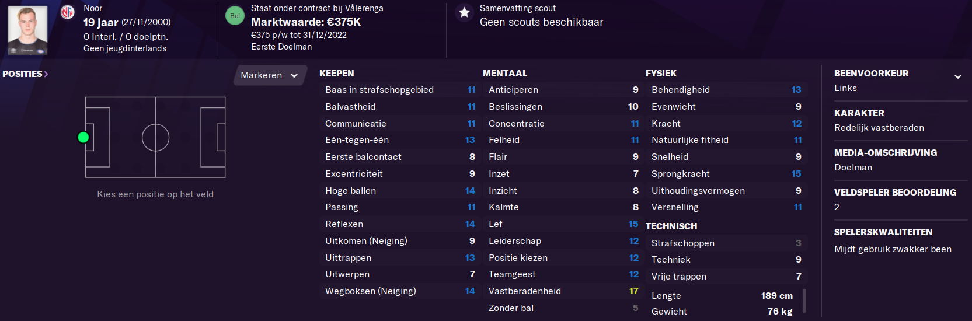Click the Fysiek section heading
Viewport: 972px width, 321px height.
661,74
